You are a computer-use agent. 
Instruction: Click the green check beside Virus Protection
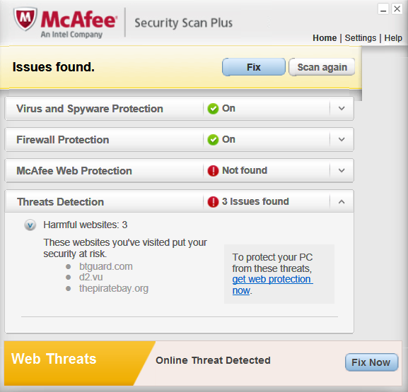coord(213,109)
